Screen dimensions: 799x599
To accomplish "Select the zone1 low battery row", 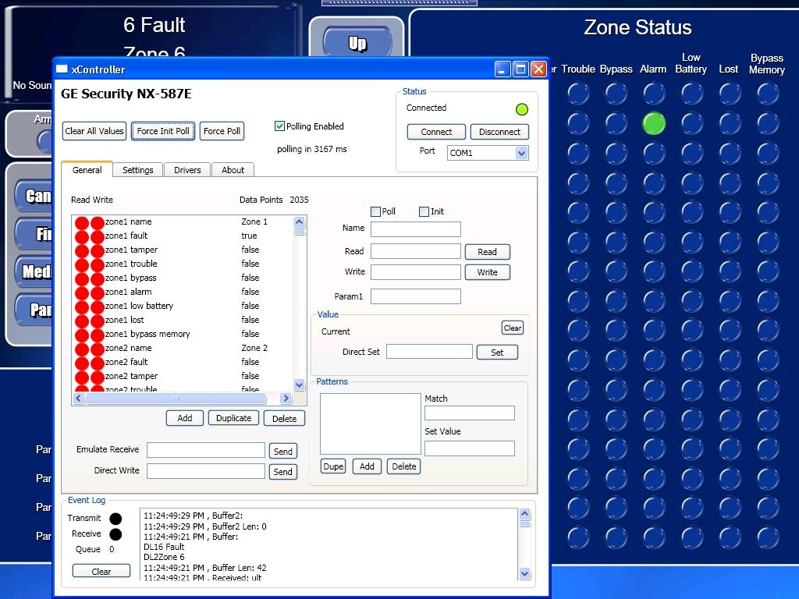I will (183, 306).
